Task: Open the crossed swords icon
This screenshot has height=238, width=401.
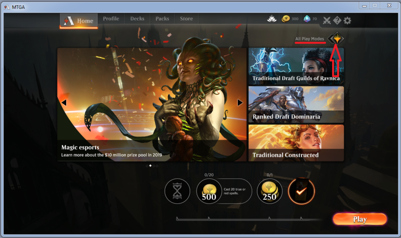Action: coord(327,20)
